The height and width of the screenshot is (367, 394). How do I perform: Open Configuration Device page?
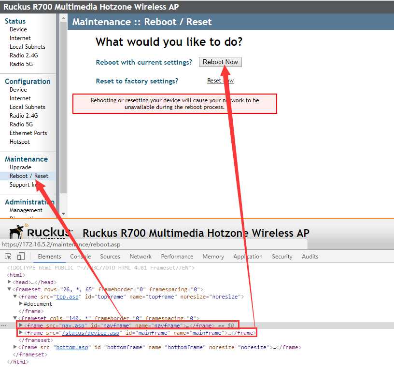[18, 90]
